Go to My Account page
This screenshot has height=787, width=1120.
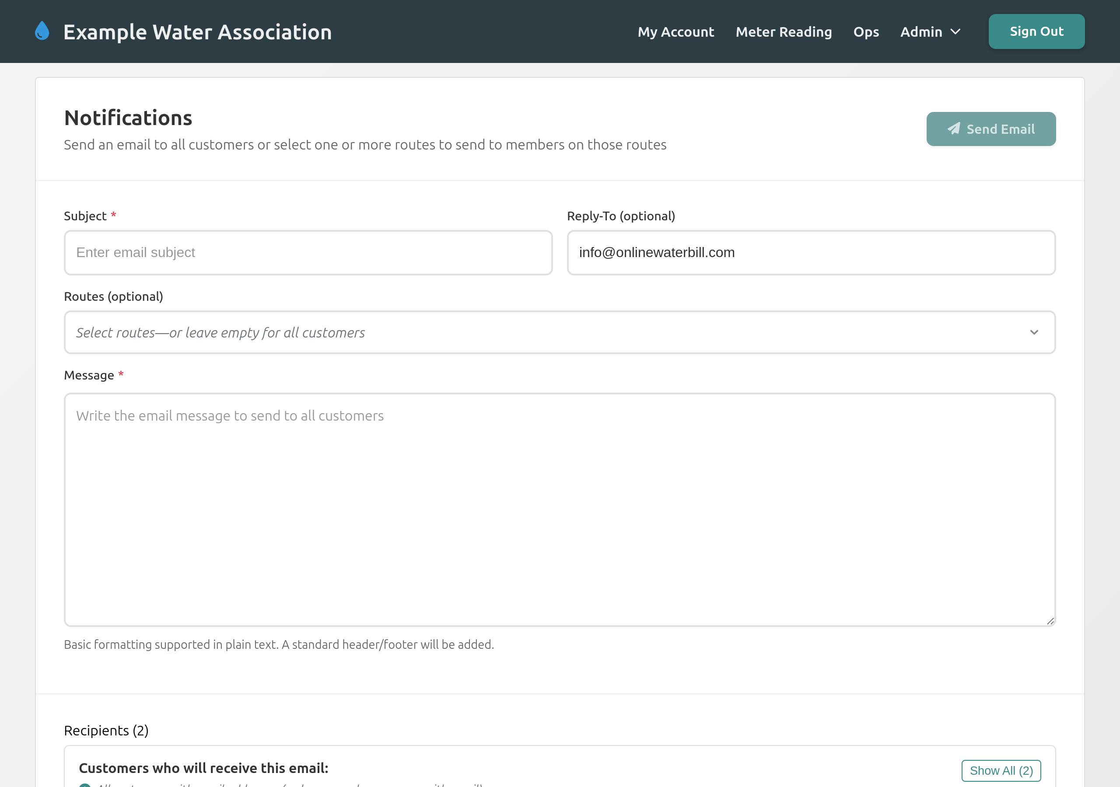point(675,31)
